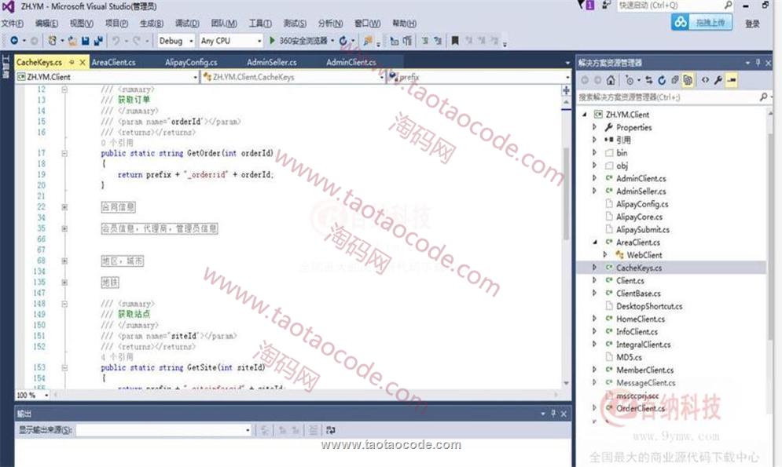Toggle word wrap in the Output panel
782x467 pixels.
pyautogui.click(x=331, y=430)
